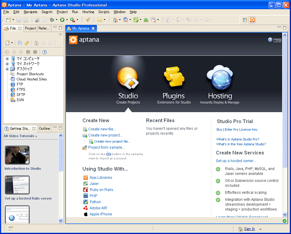Click the New file icon in File view

tap(8, 43)
